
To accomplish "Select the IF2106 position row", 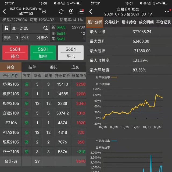I will 43,123.
